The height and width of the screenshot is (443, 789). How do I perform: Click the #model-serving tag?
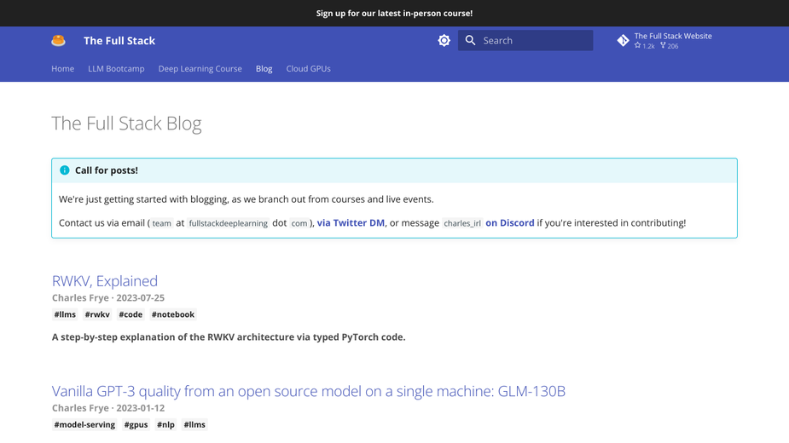pos(84,424)
